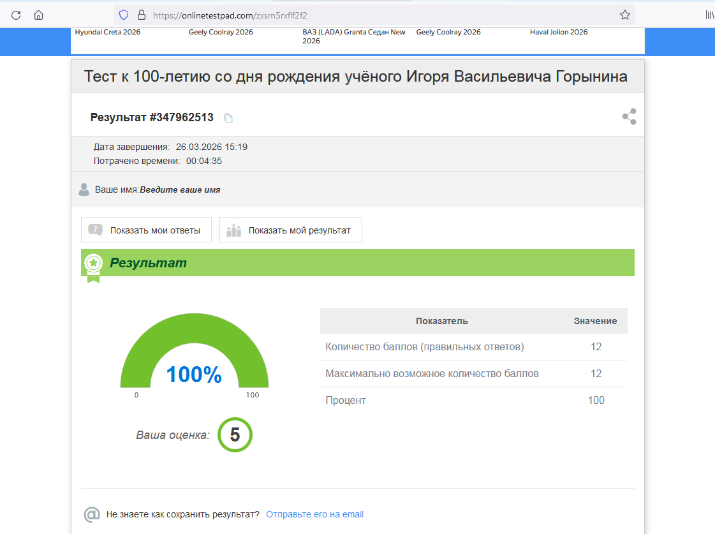Click the Введите ваше имя name field
Image resolution: width=715 pixels, height=534 pixels.
(180, 190)
